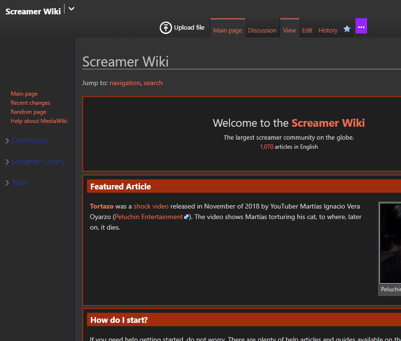Click the How do I start? heading
This screenshot has width=401, height=341.
(x=119, y=320)
